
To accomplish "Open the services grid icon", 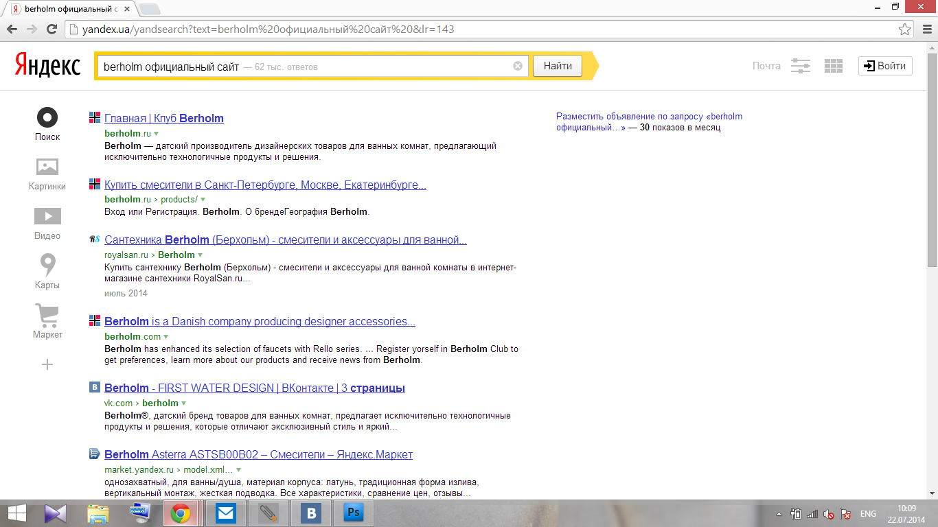I will click(x=834, y=66).
